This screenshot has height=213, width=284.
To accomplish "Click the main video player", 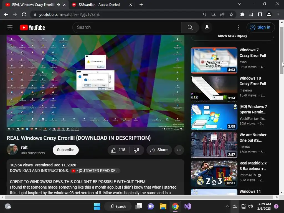I will coord(95,83).
